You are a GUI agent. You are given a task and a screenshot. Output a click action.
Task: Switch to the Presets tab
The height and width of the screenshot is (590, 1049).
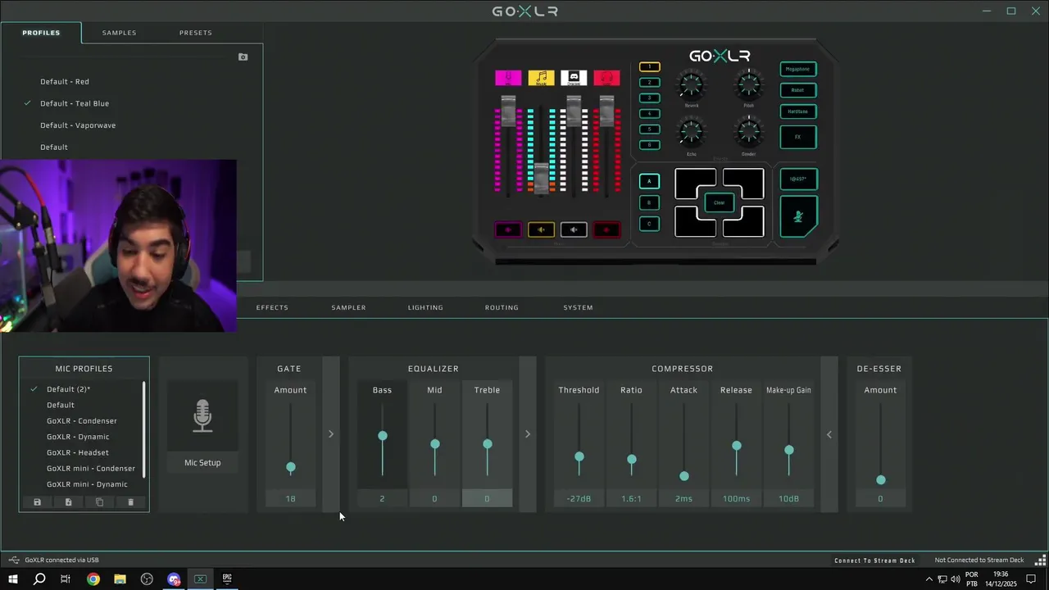[x=195, y=33]
